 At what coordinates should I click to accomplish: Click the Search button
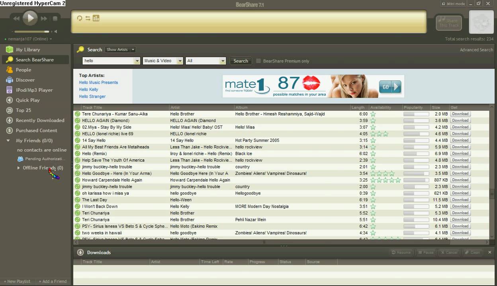241,61
